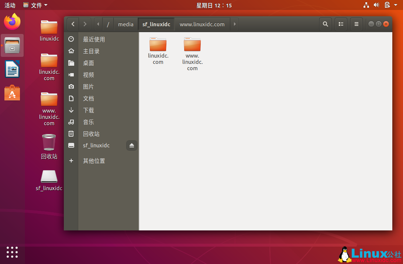Viewport: 403px width, 264px height.
Task: Click the search magnifier icon in toolbar
Action: click(325, 24)
